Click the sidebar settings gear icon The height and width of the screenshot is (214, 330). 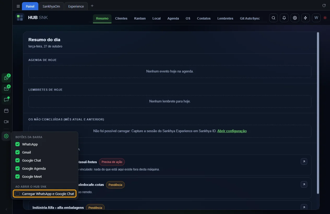point(6,136)
